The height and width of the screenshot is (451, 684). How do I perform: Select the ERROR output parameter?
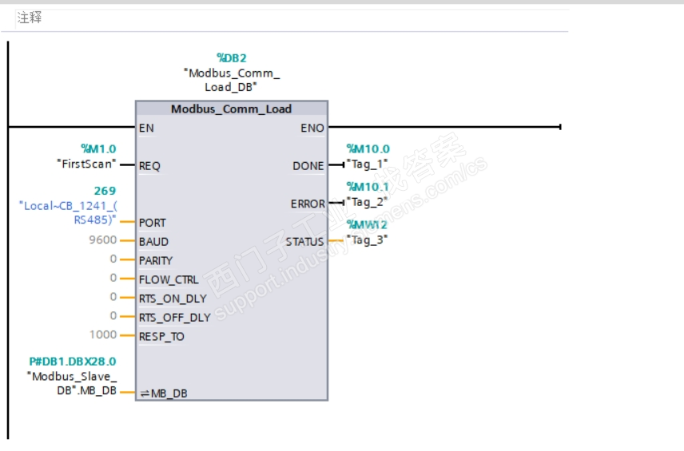308,204
